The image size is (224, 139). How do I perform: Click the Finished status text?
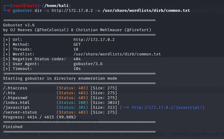pos(12,127)
